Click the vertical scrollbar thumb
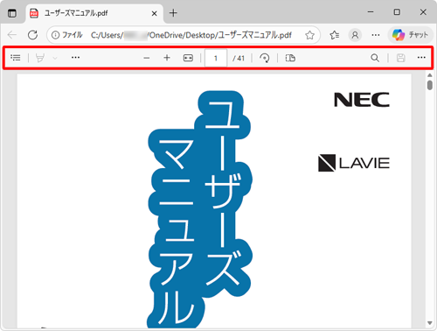 (430, 85)
